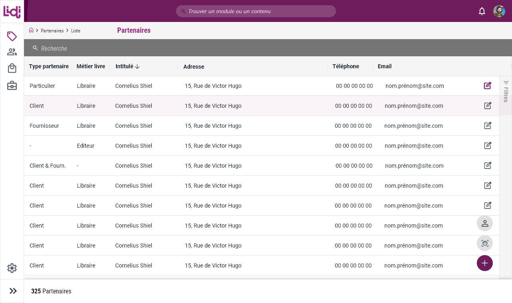Image resolution: width=512 pixels, height=303 pixels.
Task: Expand the Filtres side panel
Action: tap(506, 91)
